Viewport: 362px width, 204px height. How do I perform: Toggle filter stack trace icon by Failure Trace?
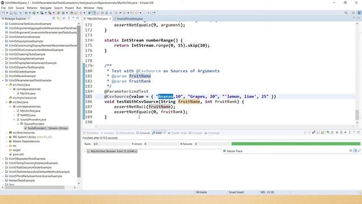pos(355,151)
